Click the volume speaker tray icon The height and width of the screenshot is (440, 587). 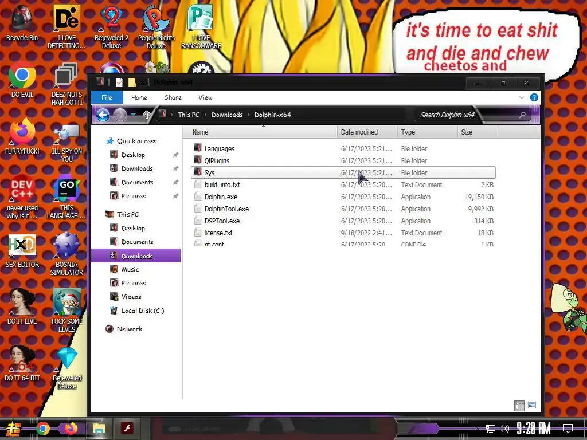point(504,429)
